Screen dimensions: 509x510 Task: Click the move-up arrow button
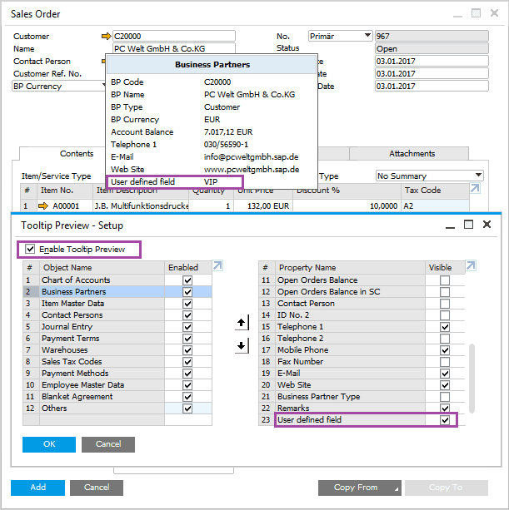coord(242,322)
